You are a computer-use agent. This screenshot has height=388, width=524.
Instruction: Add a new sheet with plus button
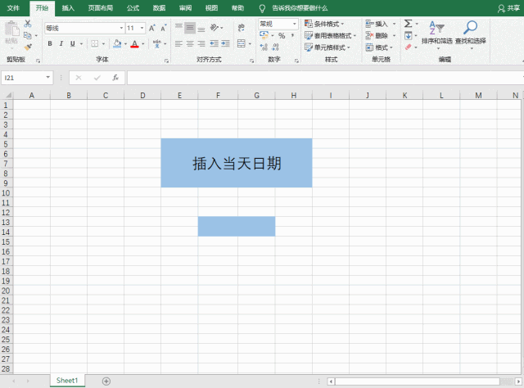coord(106,381)
